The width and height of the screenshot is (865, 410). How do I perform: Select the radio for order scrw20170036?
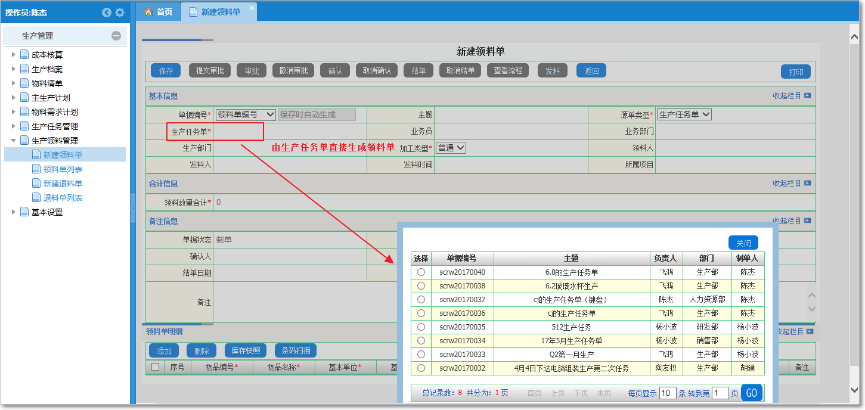pyautogui.click(x=421, y=312)
